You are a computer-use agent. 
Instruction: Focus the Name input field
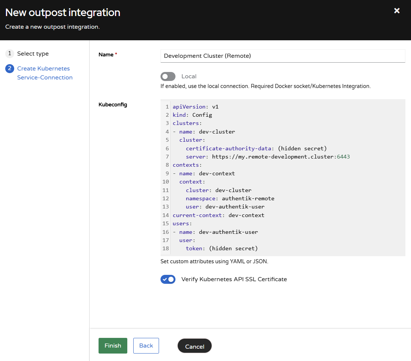point(283,56)
